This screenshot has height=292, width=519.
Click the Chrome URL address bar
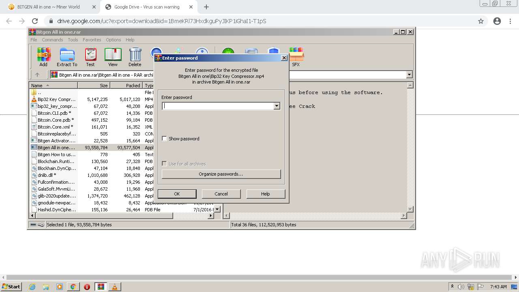pyautogui.click(x=259, y=21)
